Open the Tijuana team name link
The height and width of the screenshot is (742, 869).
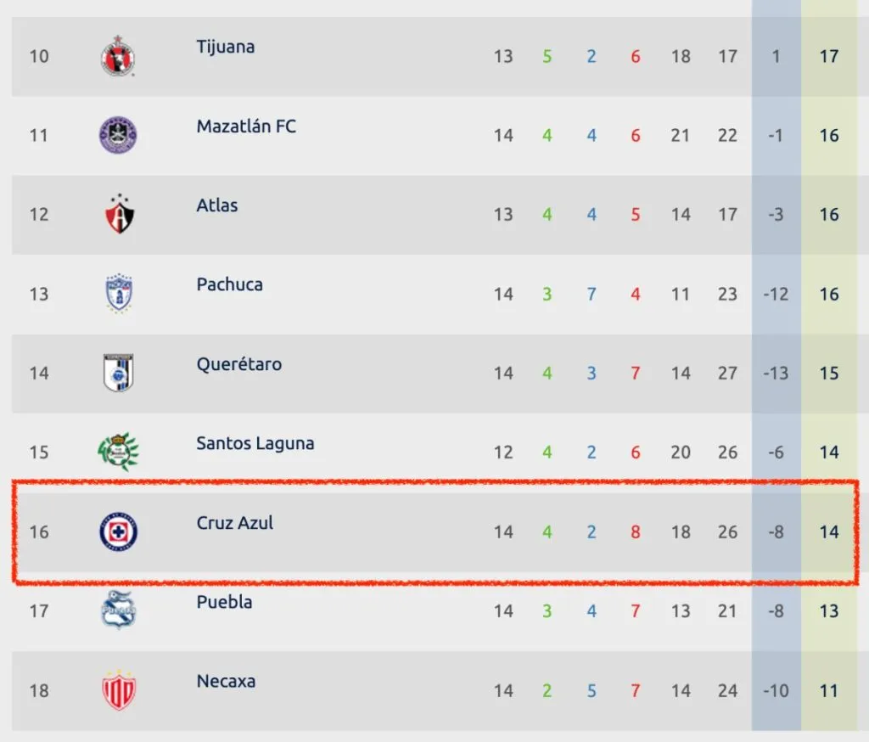(x=225, y=47)
